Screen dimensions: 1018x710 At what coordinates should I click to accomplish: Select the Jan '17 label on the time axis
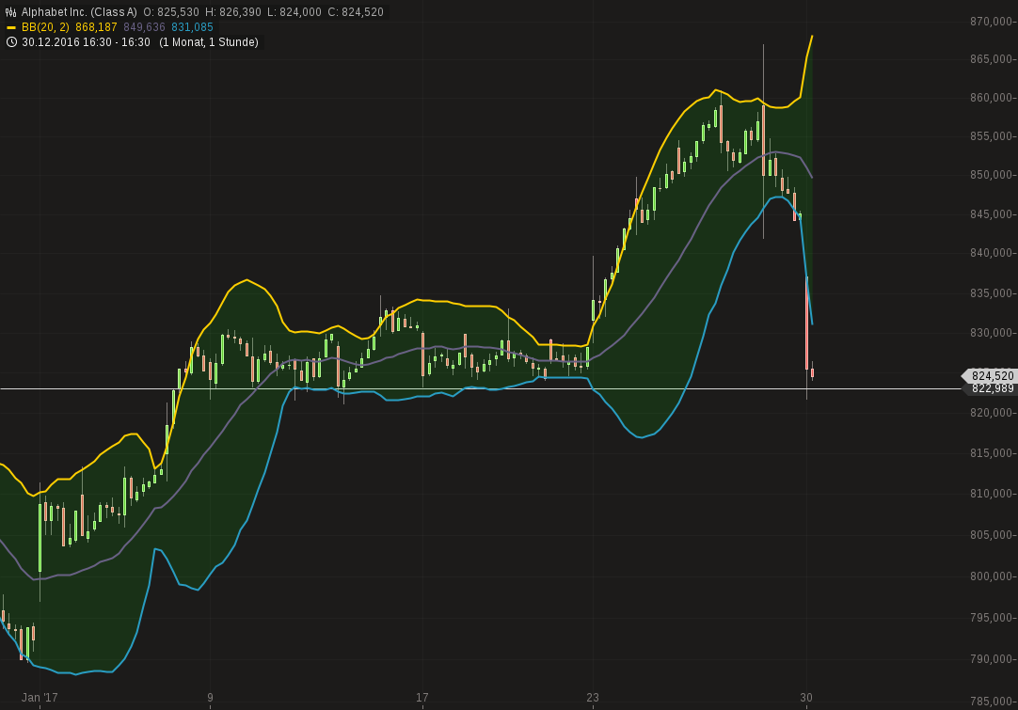(39, 699)
